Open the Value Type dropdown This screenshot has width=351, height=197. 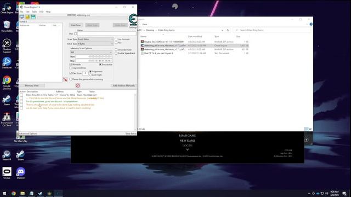pyautogui.click(x=95, y=44)
